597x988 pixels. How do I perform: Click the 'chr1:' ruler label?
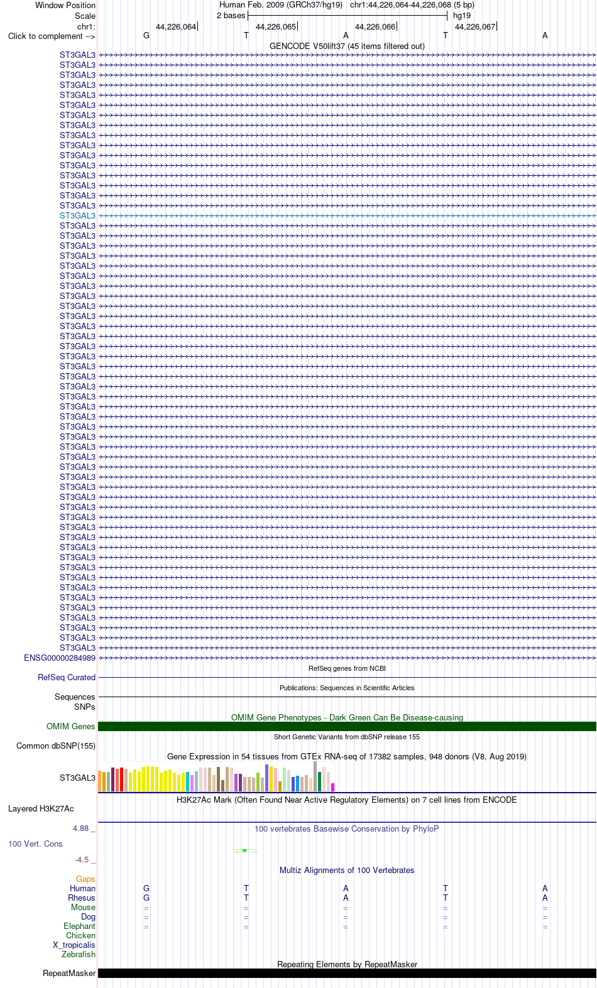click(x=87, y=27)
